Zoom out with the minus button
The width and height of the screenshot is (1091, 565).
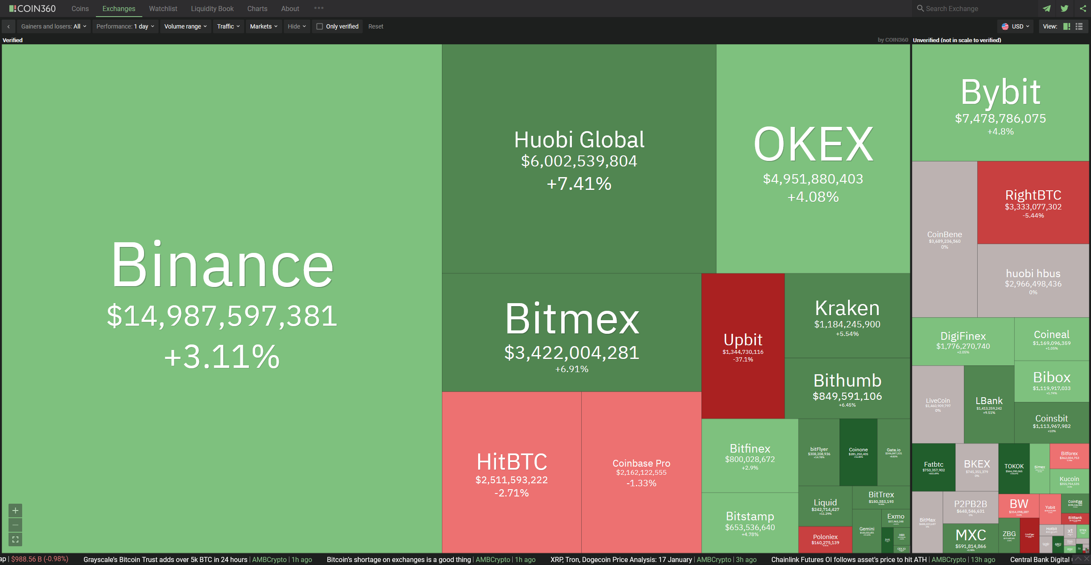pos(15,525)
